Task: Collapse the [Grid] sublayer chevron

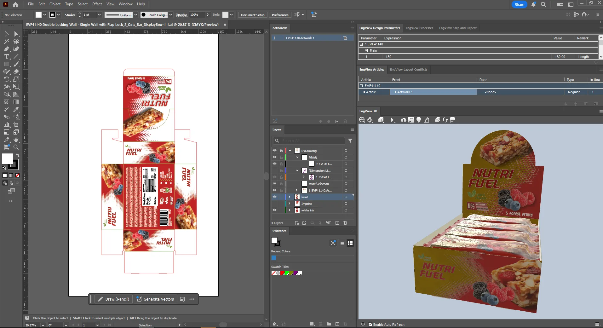Action: (297, 157)
